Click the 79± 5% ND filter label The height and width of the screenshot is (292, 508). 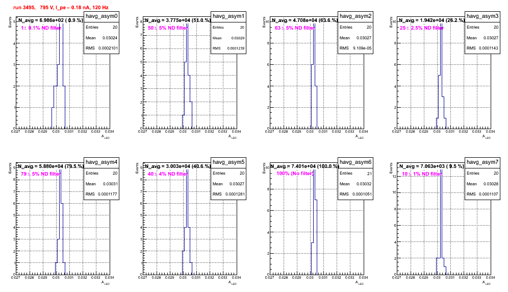(40, 174)
